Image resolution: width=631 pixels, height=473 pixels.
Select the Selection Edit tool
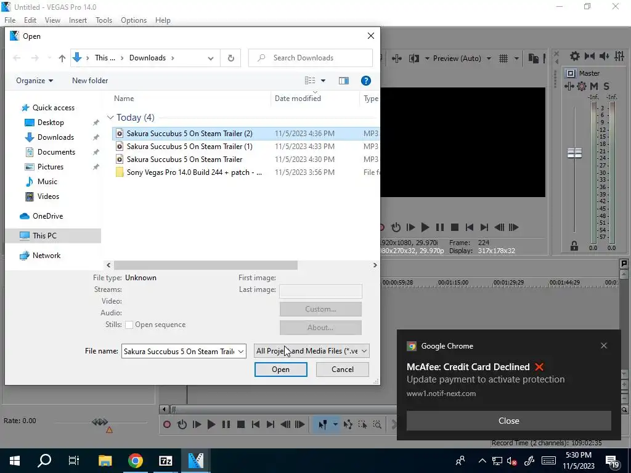click(x=362, y=424)
